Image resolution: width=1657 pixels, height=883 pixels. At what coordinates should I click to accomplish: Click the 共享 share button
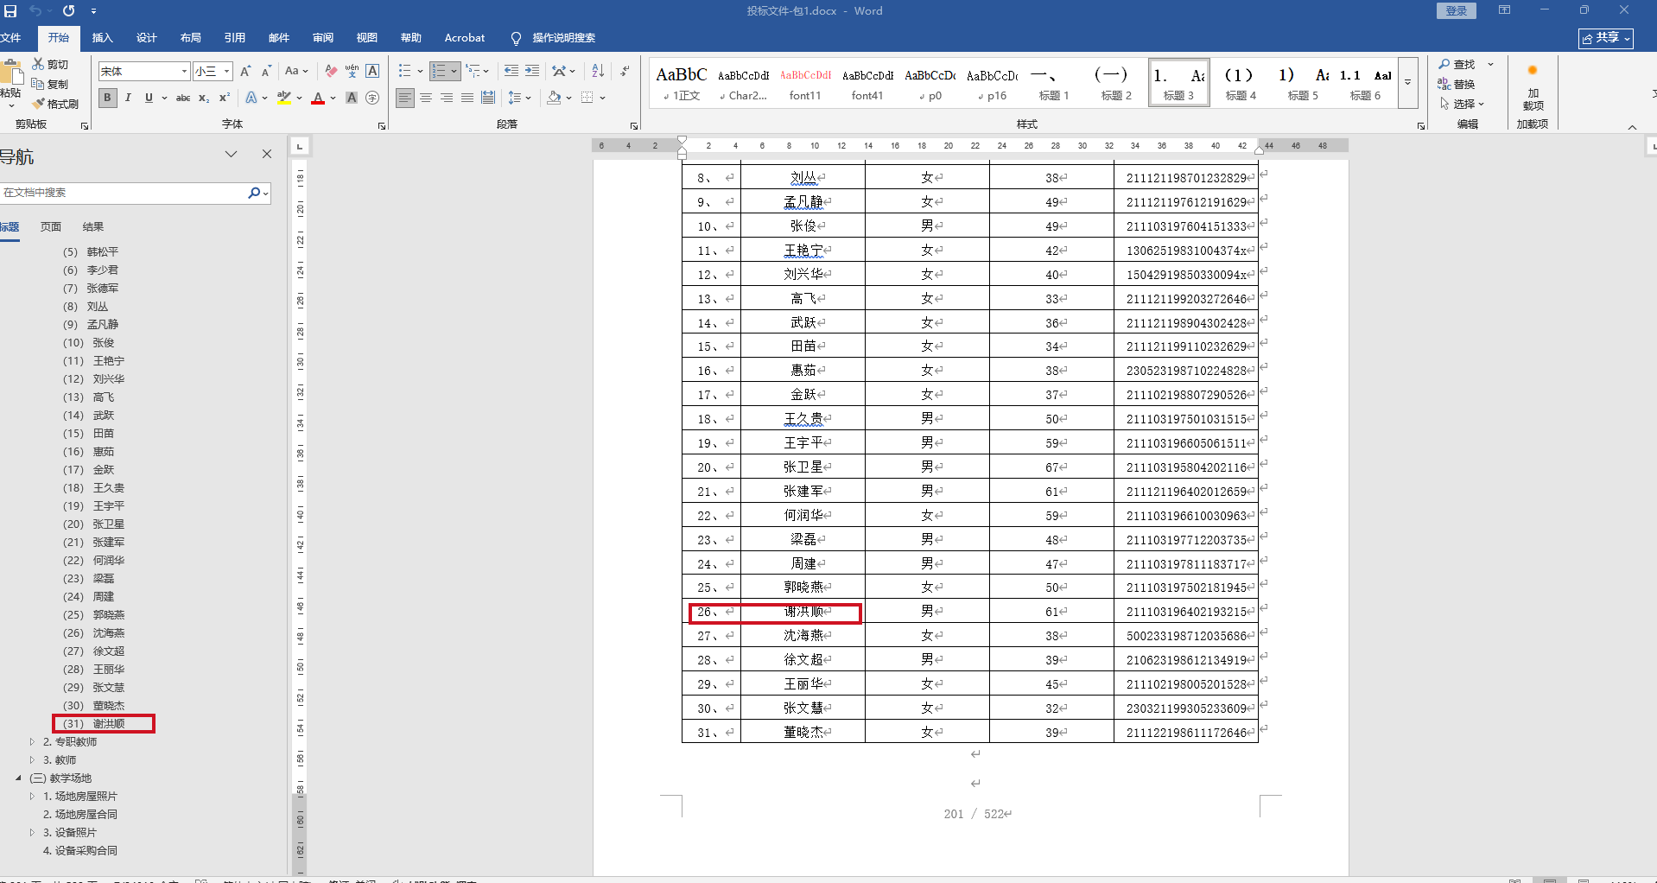coord(1606,38)
